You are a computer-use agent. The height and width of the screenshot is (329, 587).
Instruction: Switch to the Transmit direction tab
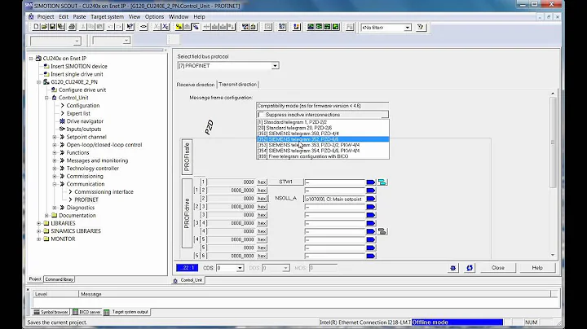(238, 85)
